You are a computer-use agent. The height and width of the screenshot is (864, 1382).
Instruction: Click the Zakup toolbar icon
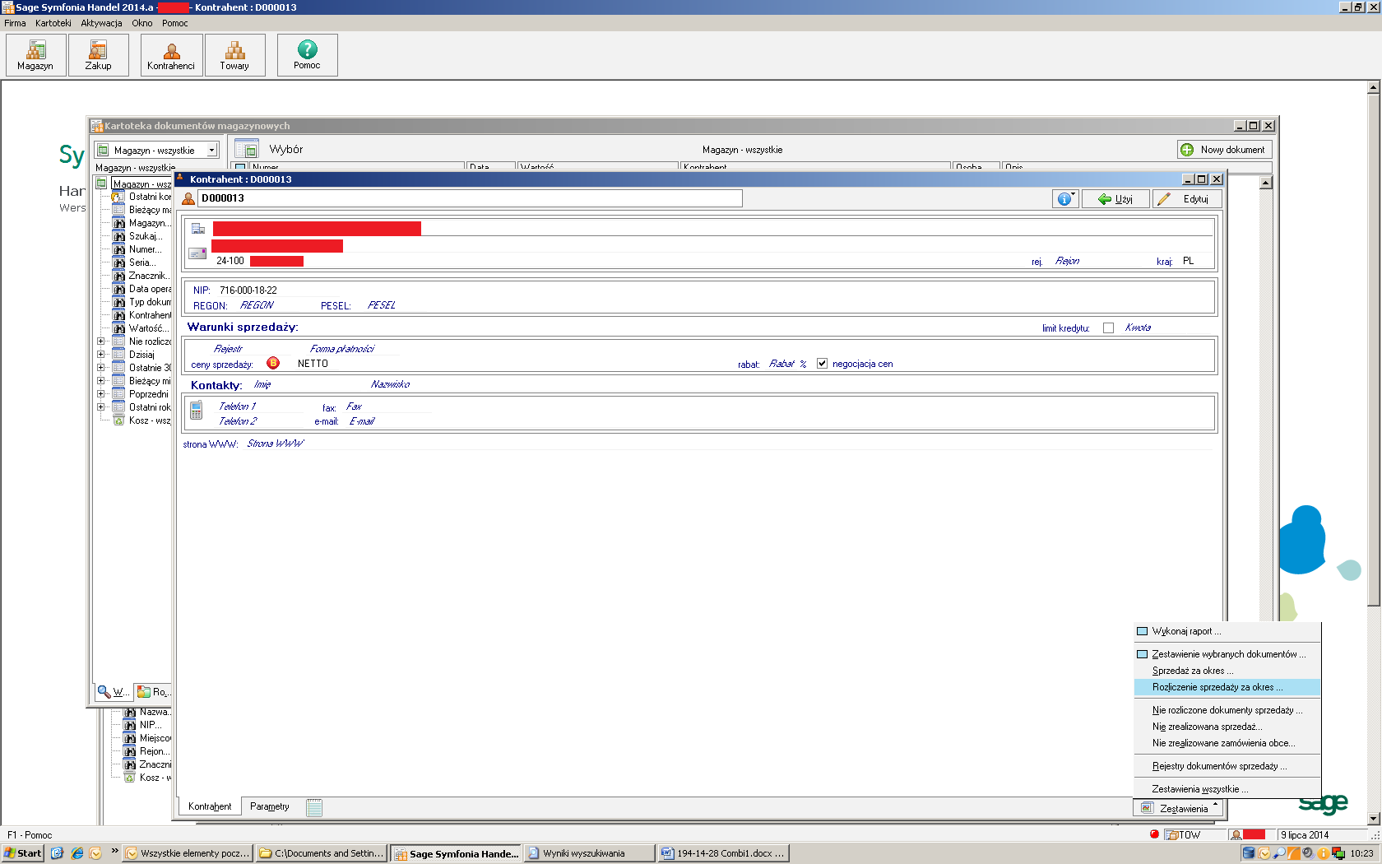pos(98,55)
